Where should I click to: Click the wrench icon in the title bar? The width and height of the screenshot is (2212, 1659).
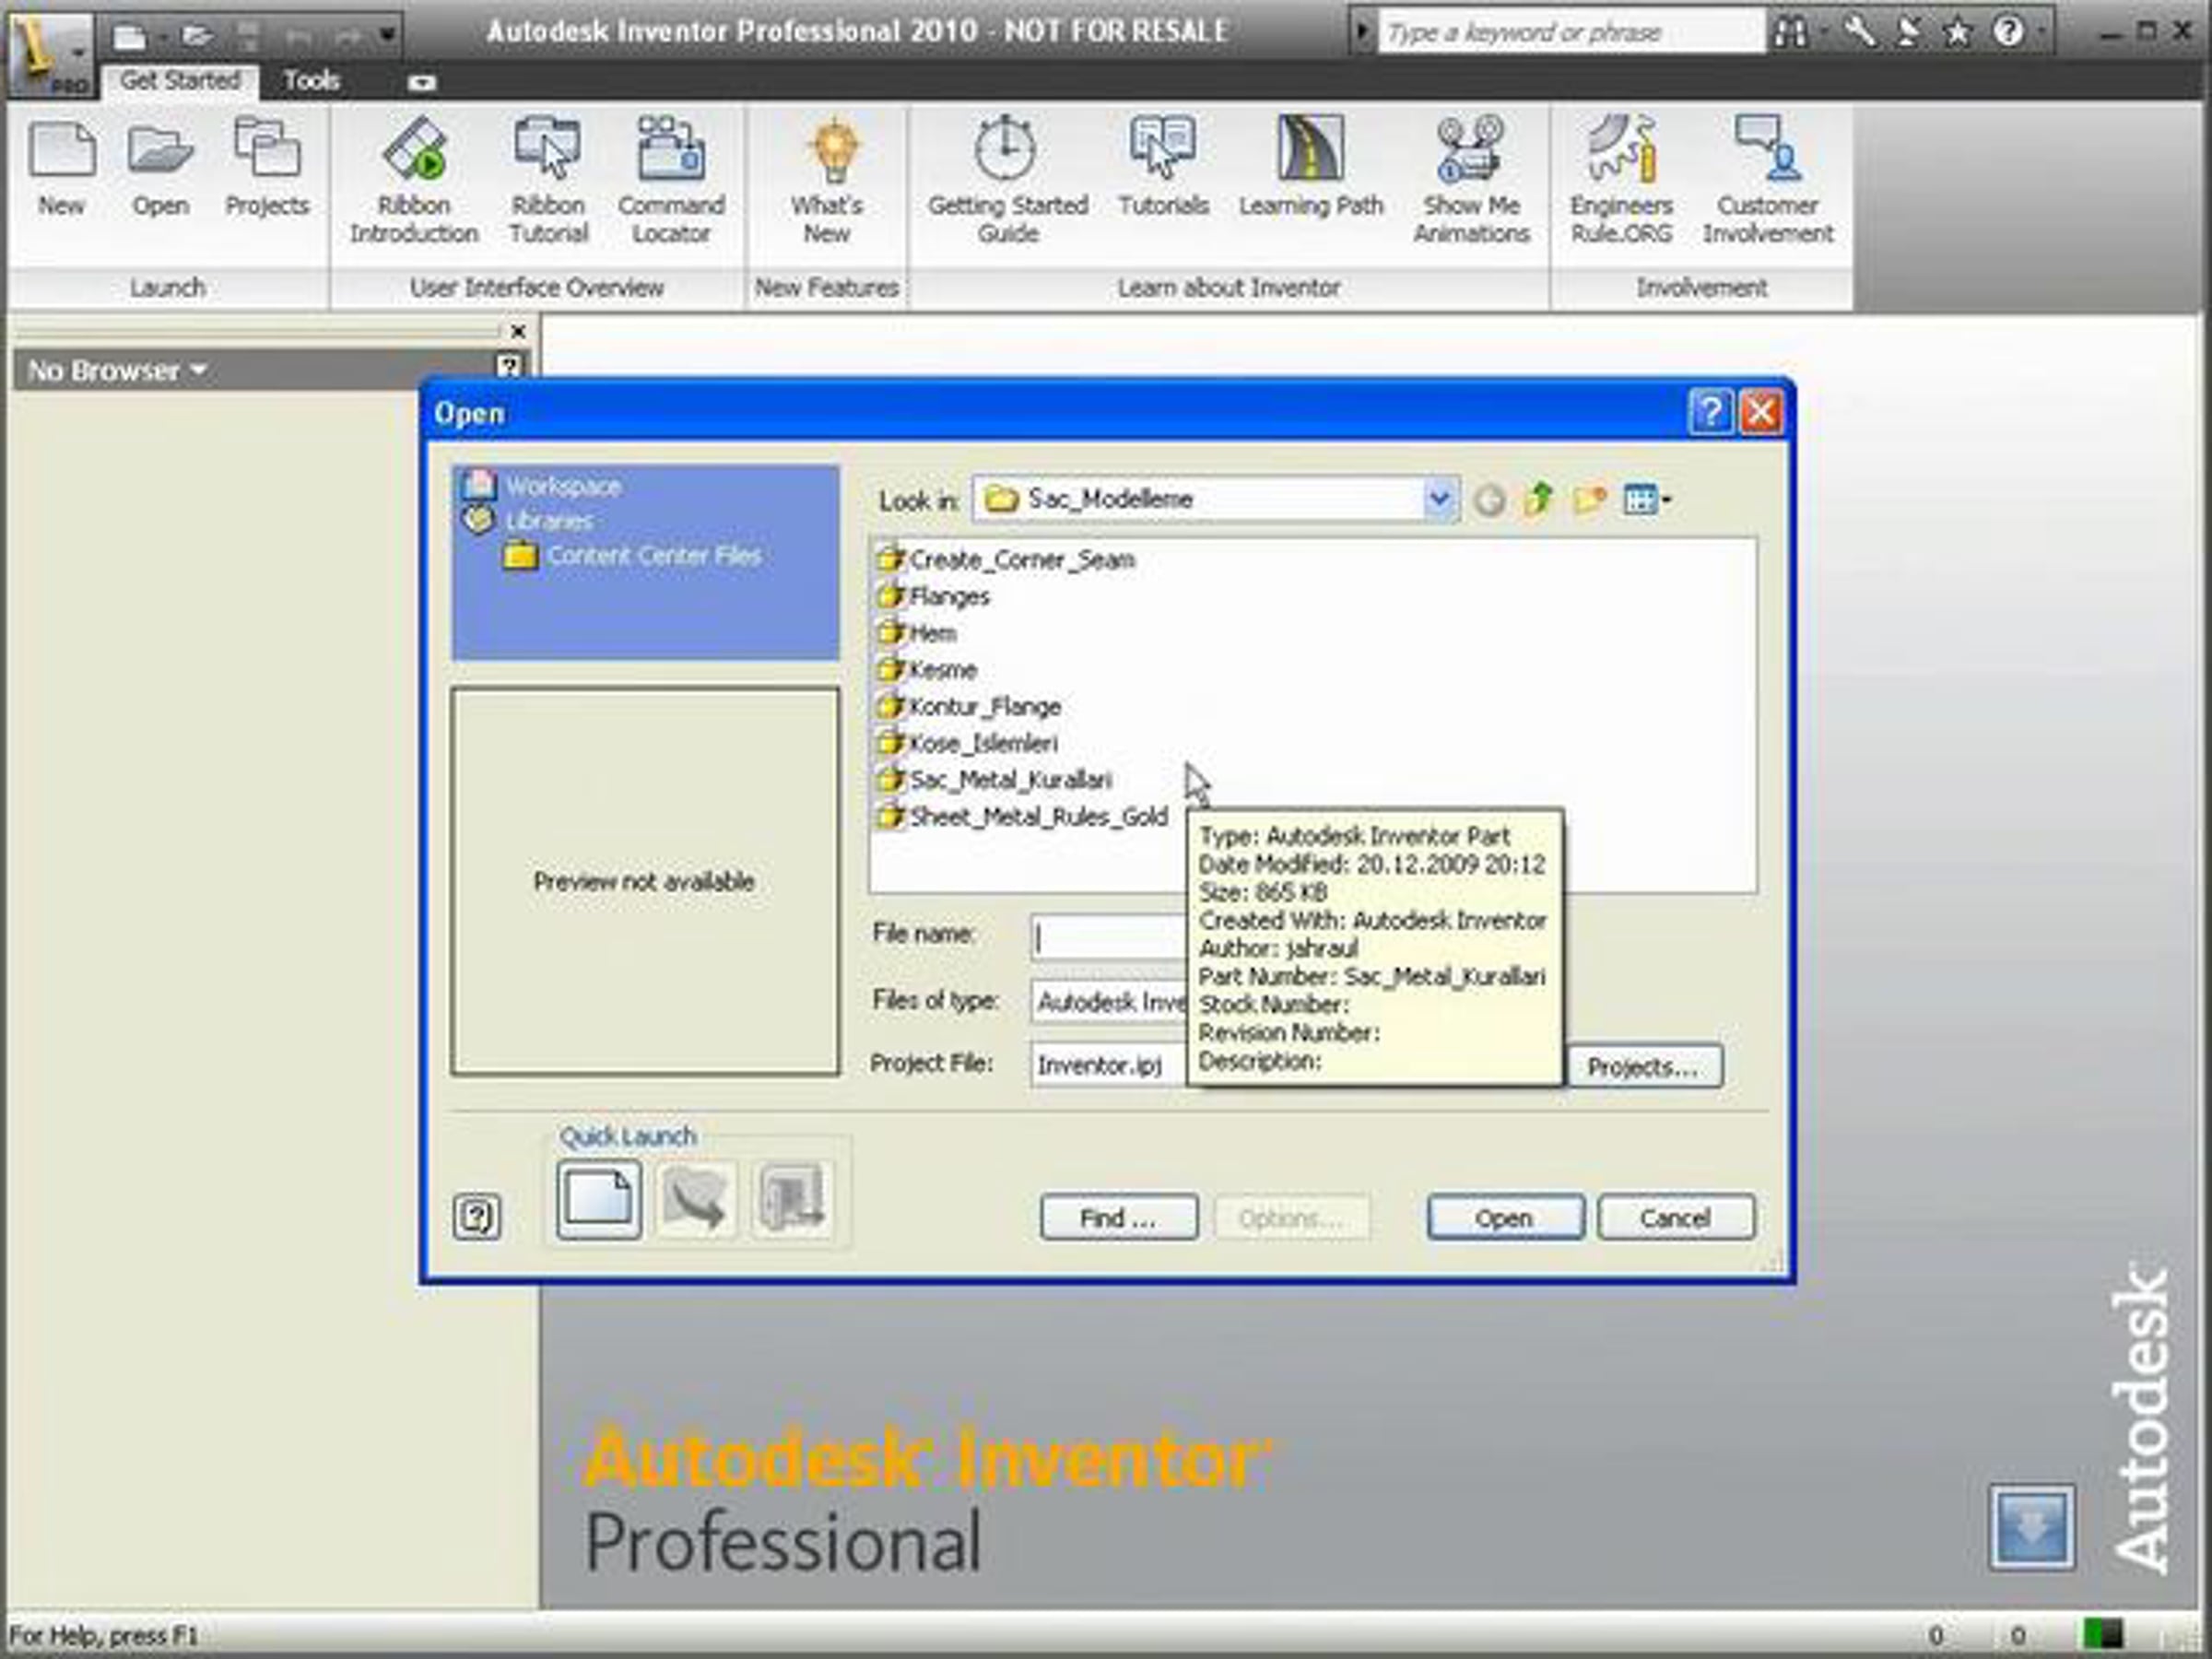pos(1859,33)
